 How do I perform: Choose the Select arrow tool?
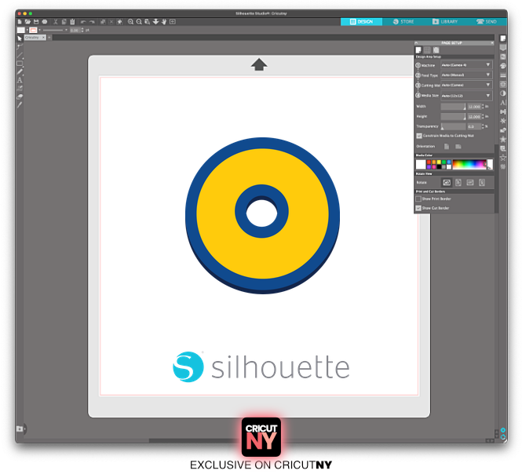coord(20,38)
